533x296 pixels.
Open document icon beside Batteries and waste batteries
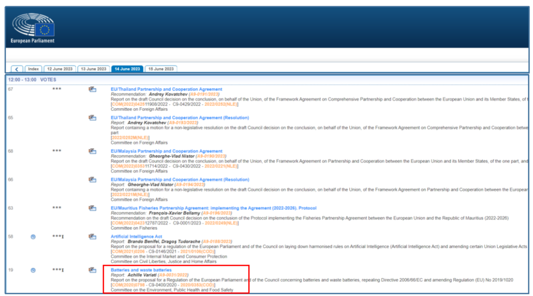92,270
